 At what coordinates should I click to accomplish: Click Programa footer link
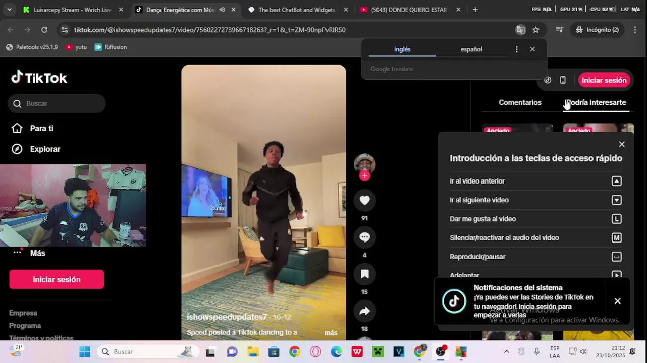point(25,326)
